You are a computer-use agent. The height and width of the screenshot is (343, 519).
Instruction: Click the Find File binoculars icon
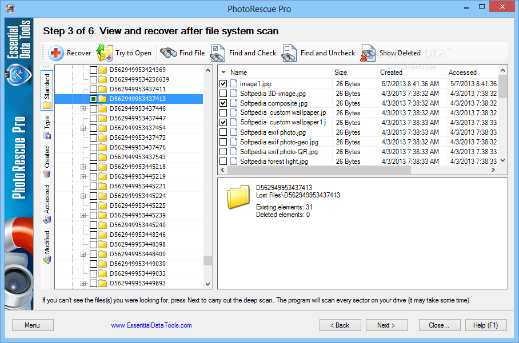(x=169, y=53)
